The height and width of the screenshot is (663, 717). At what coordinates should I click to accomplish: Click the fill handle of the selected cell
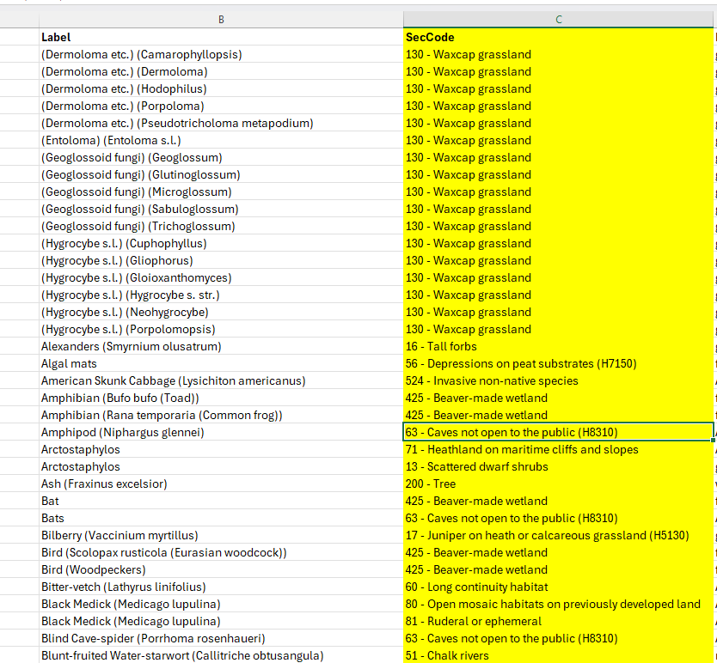point(711,441)
